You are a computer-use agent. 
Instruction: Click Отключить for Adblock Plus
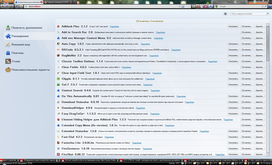246,27
